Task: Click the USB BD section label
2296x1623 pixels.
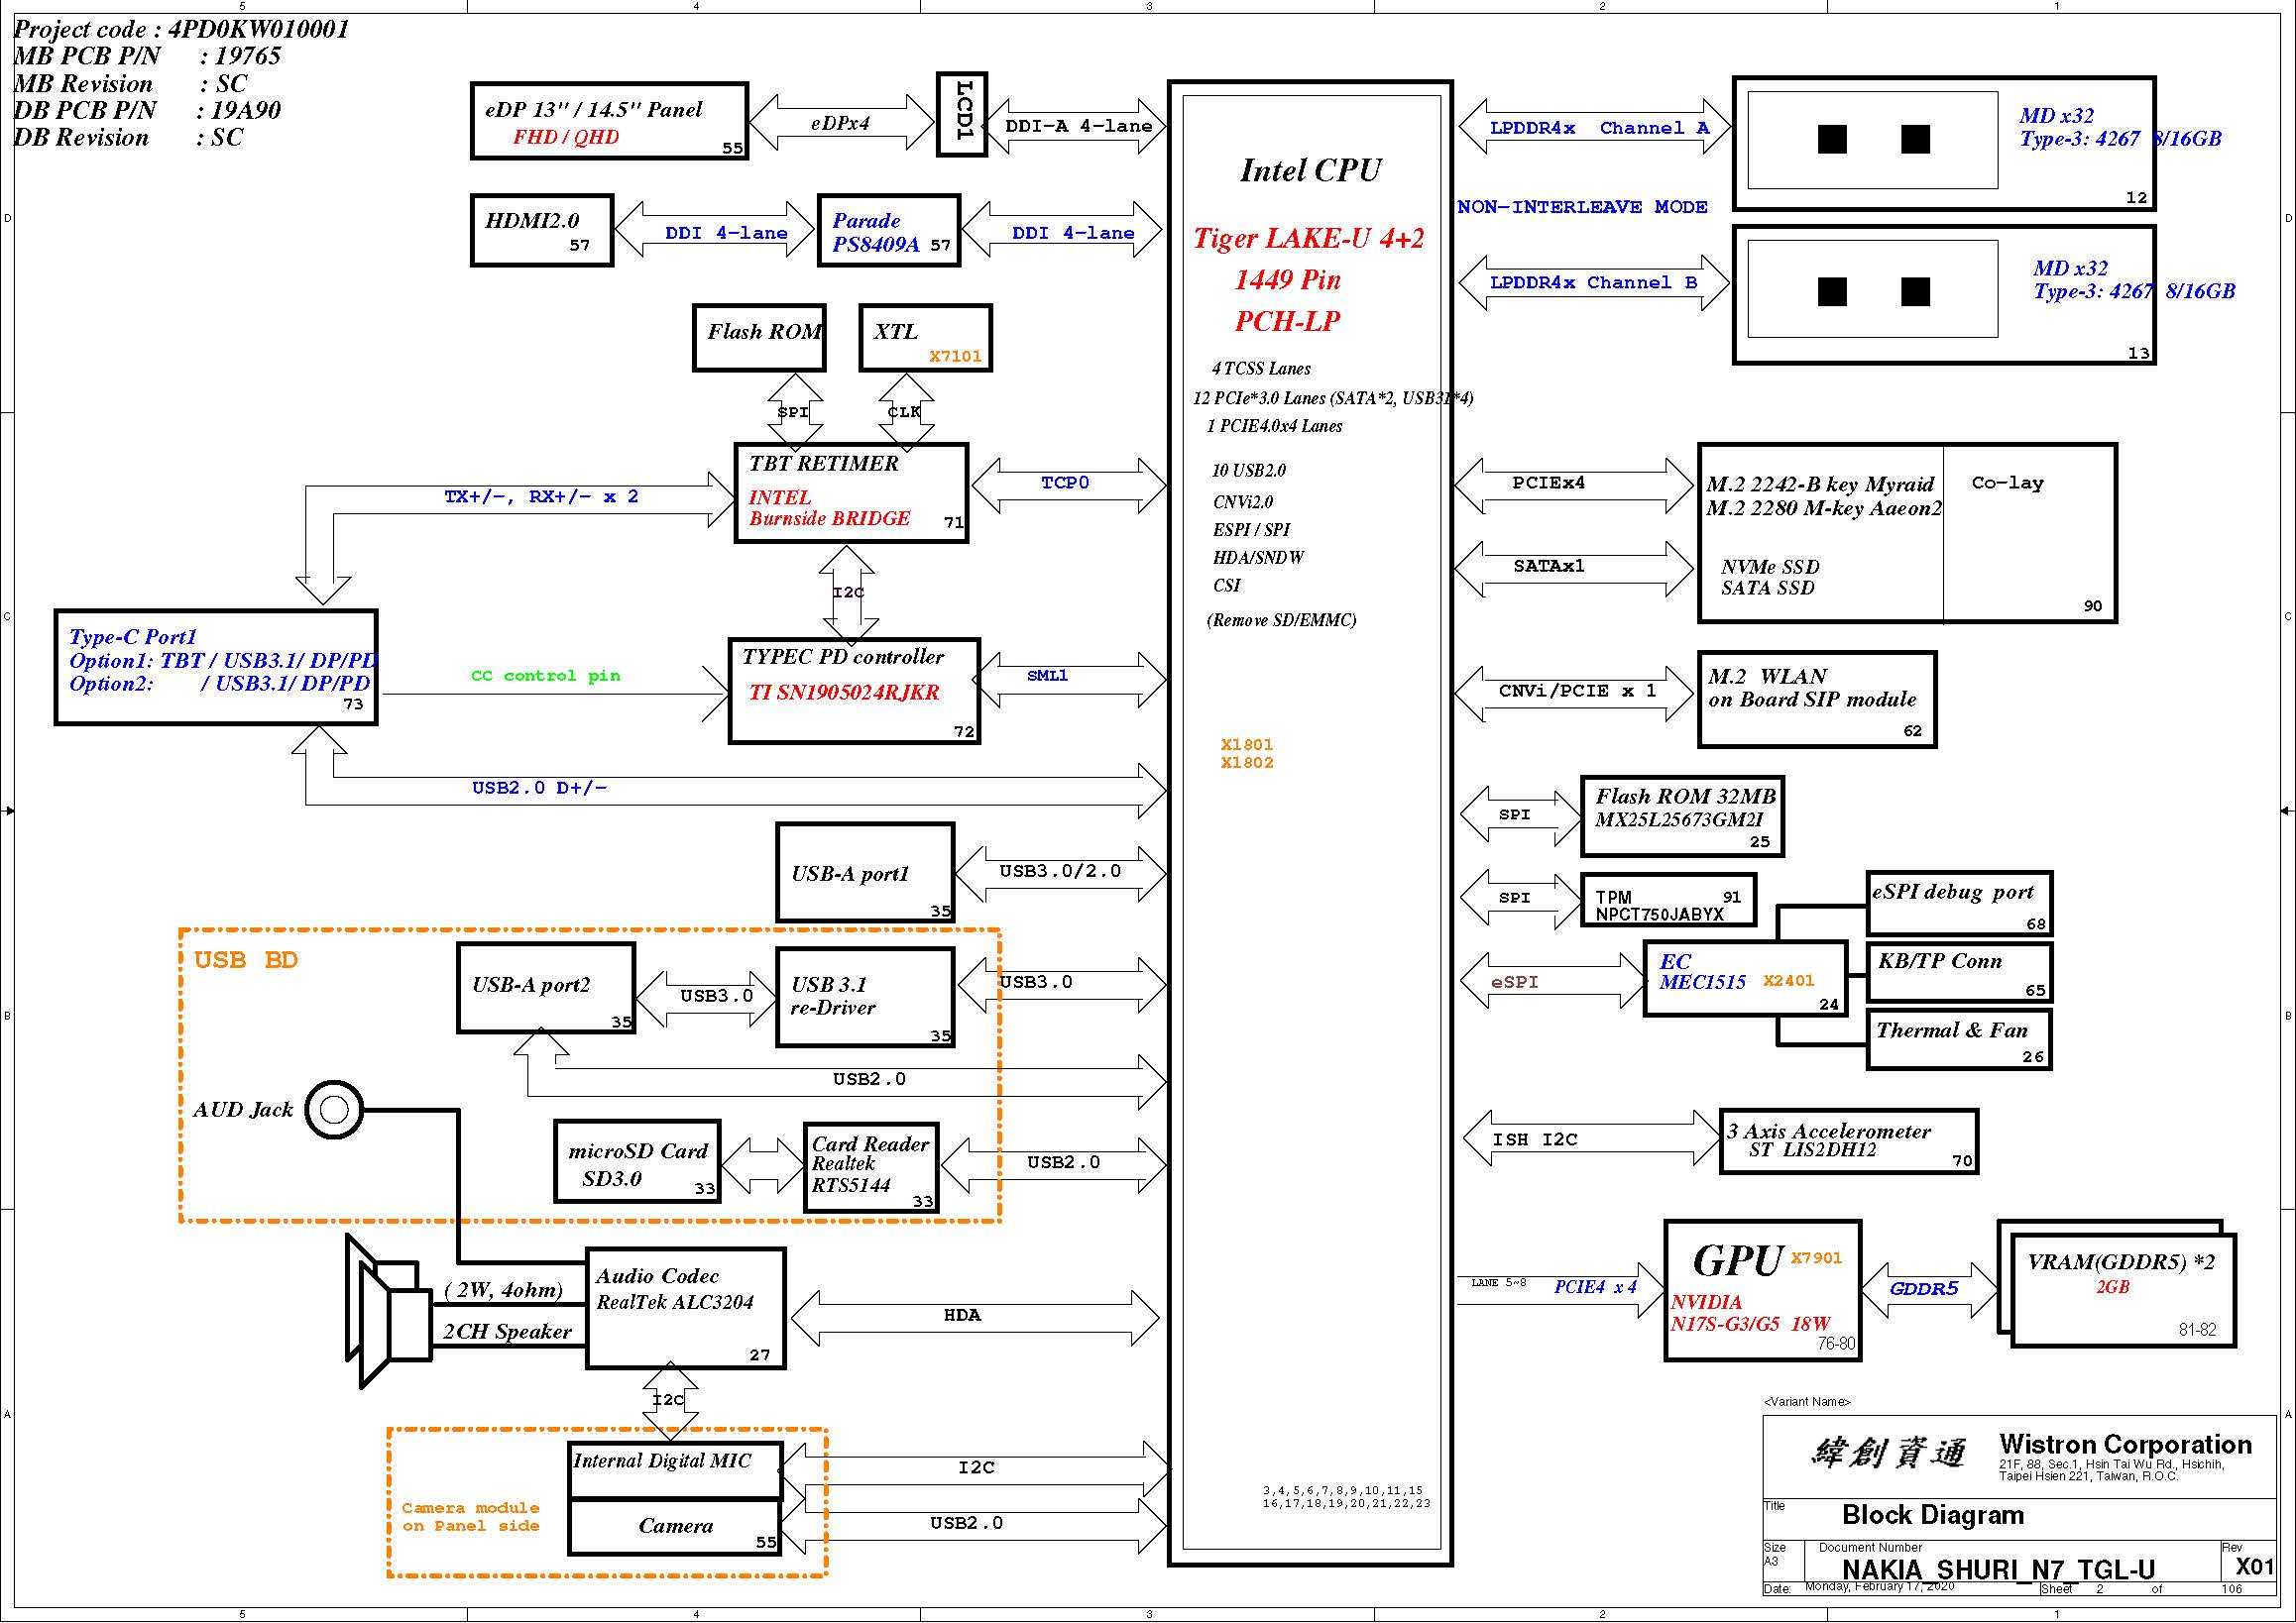Action: click(x=246, y=960)
